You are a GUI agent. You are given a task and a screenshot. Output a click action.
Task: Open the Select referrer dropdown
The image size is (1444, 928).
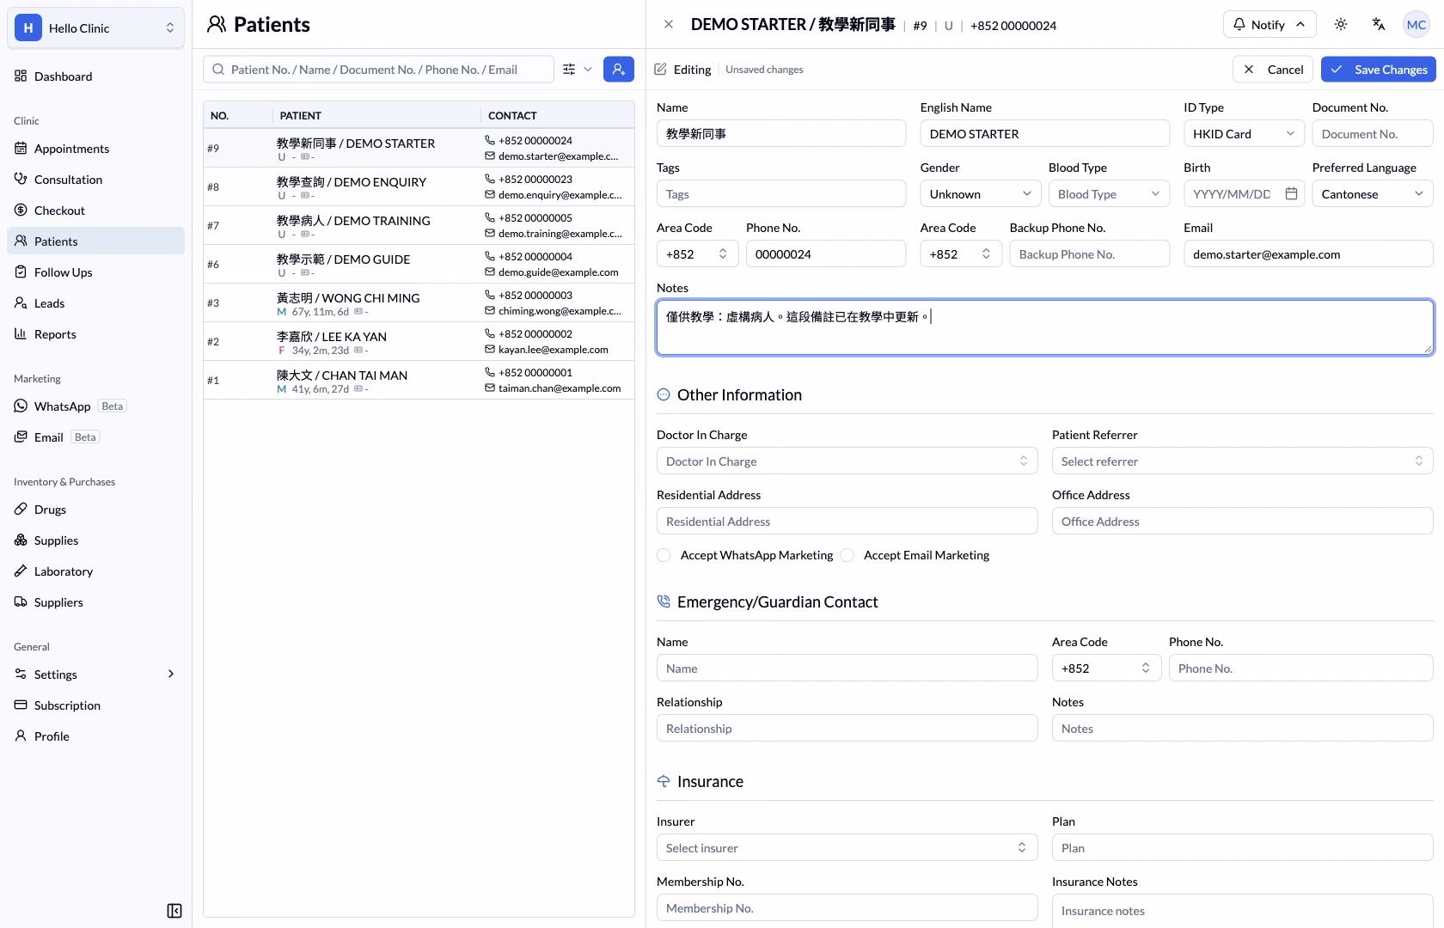coord(1243,461)
